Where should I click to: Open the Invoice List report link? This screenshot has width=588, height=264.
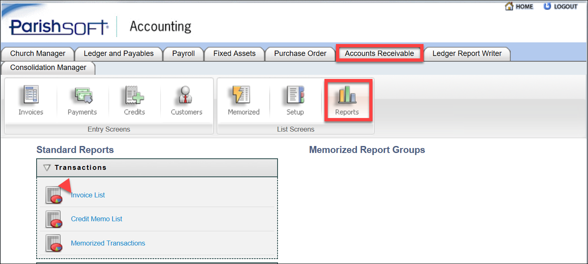(x=88, y=195)
